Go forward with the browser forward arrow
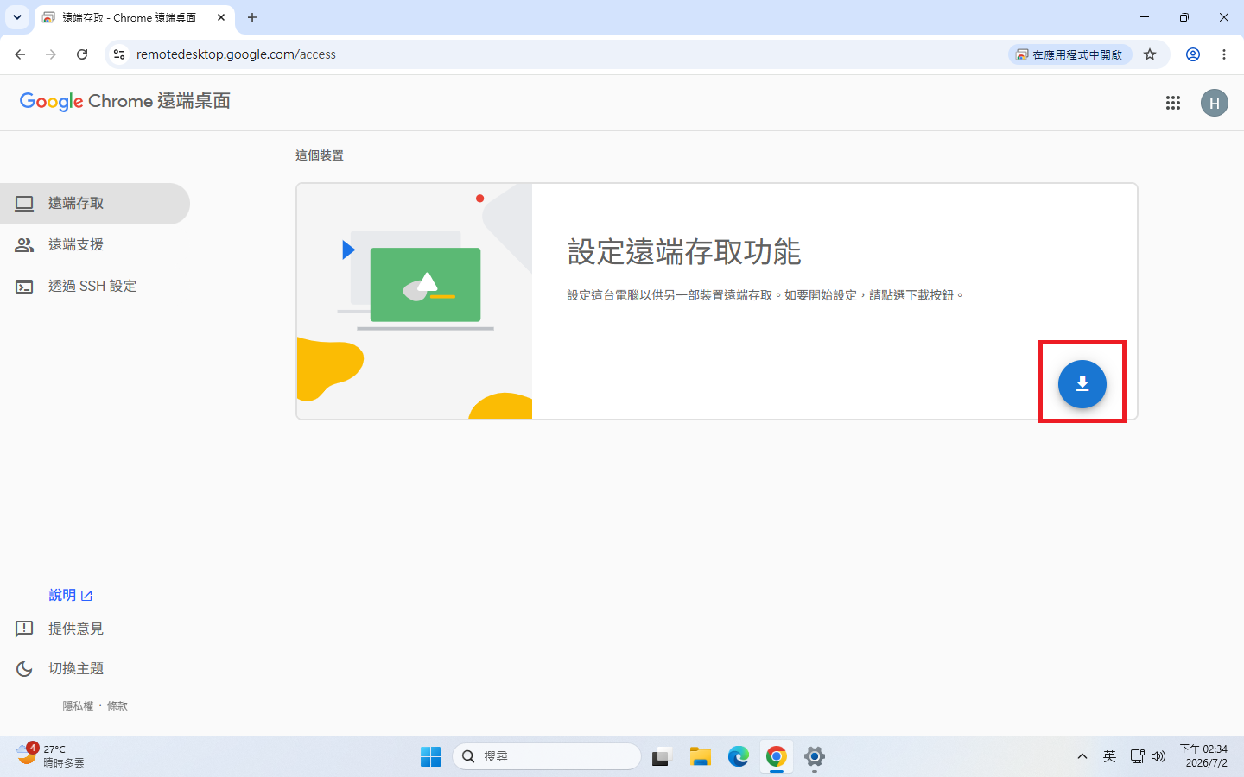Screen dimensions: 1244x777 click(x=51, y=54)
